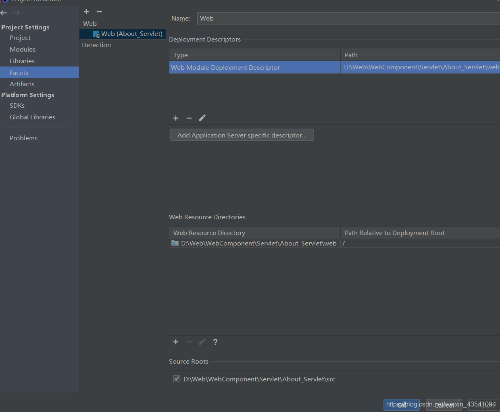The height and width of the screenshot is (412, 500).
Task: Click the Web Resource Directory column header
Action: 255,233
